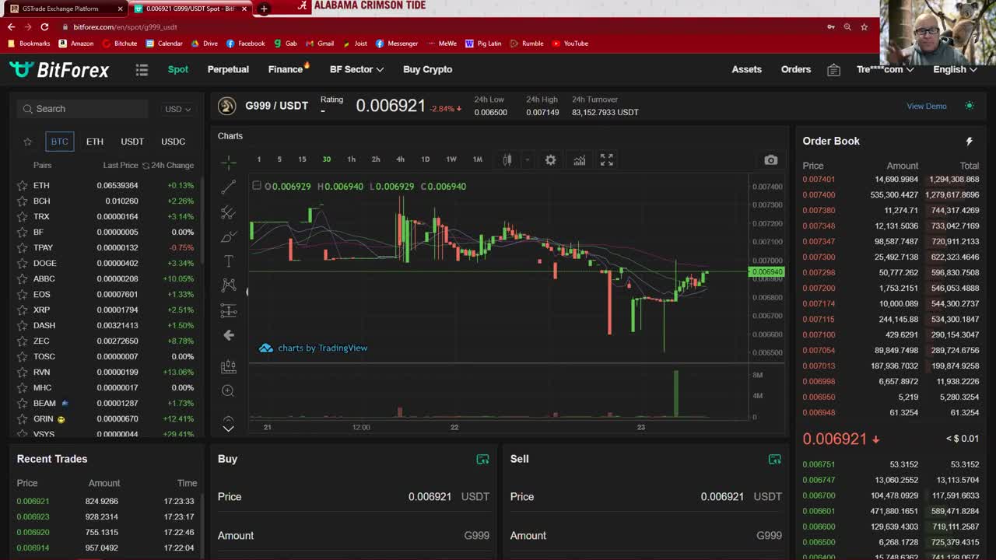Select the ETH market tab
Viewport: 996px width, 560px height.
click(95, 142)
